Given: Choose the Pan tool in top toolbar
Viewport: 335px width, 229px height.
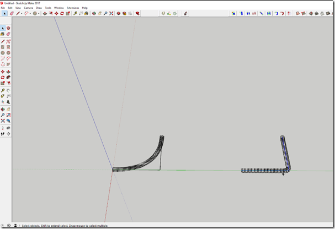Looking at the screenshot, I should coord(100,13).
